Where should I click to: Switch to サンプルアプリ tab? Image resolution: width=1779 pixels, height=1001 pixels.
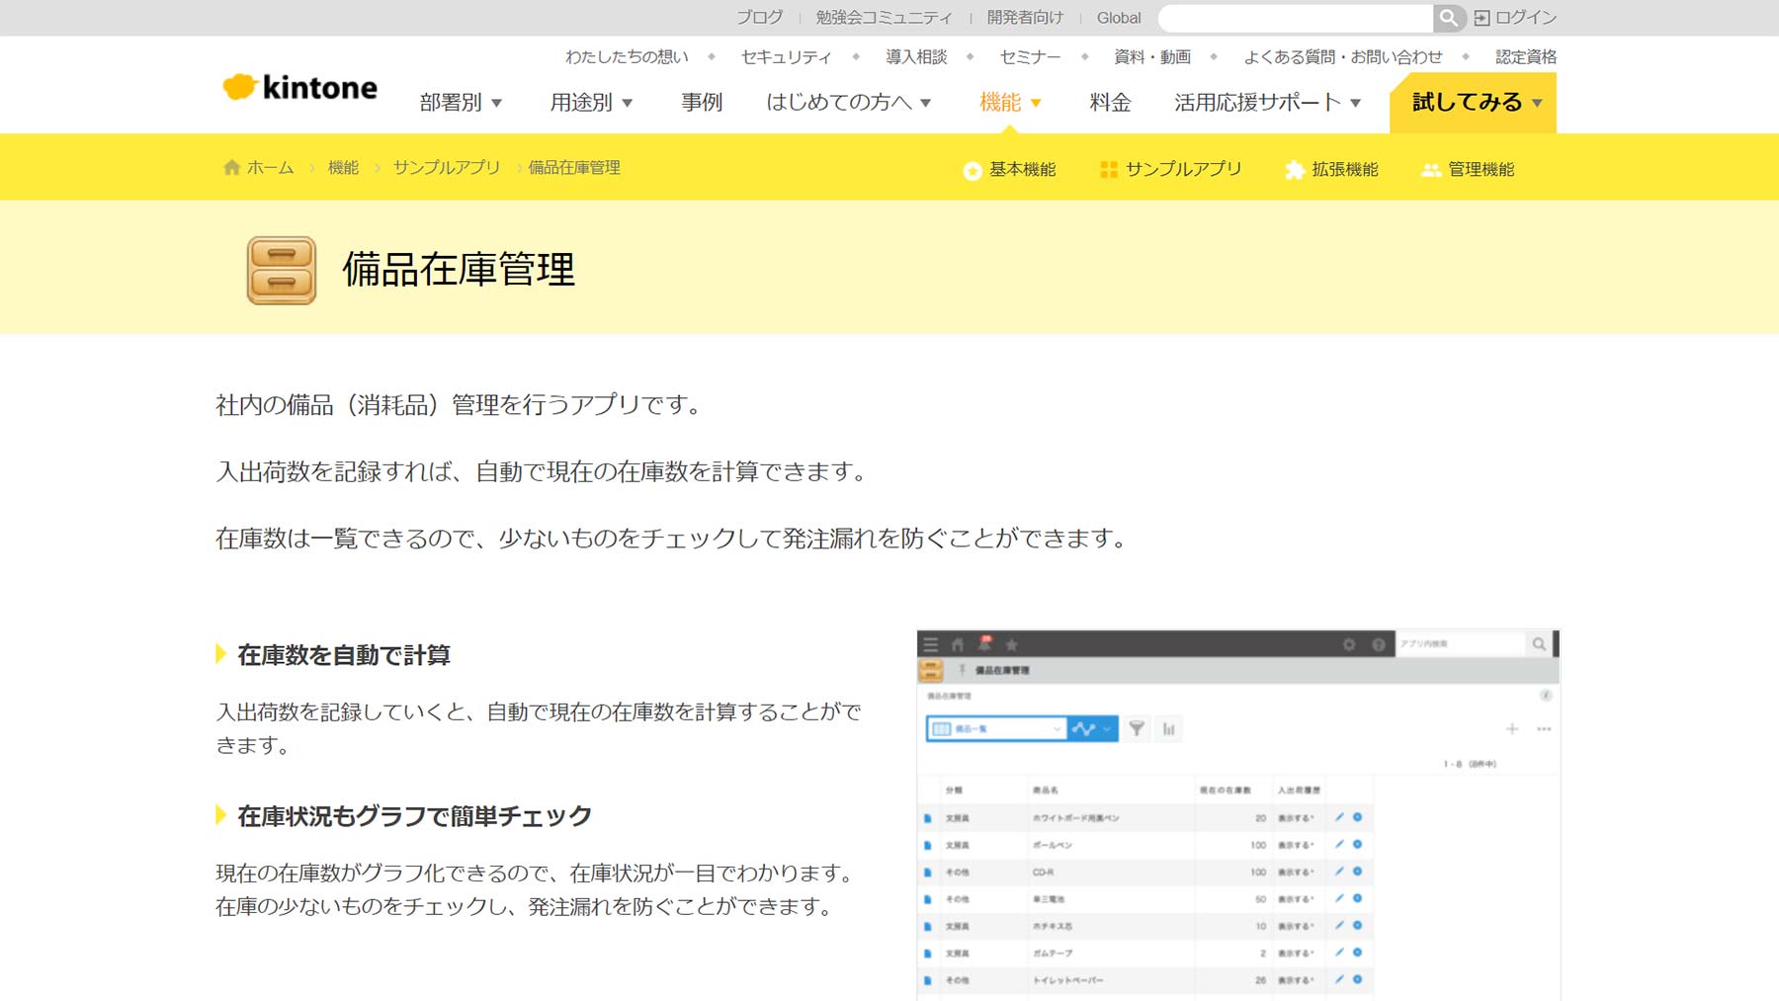1171,170
